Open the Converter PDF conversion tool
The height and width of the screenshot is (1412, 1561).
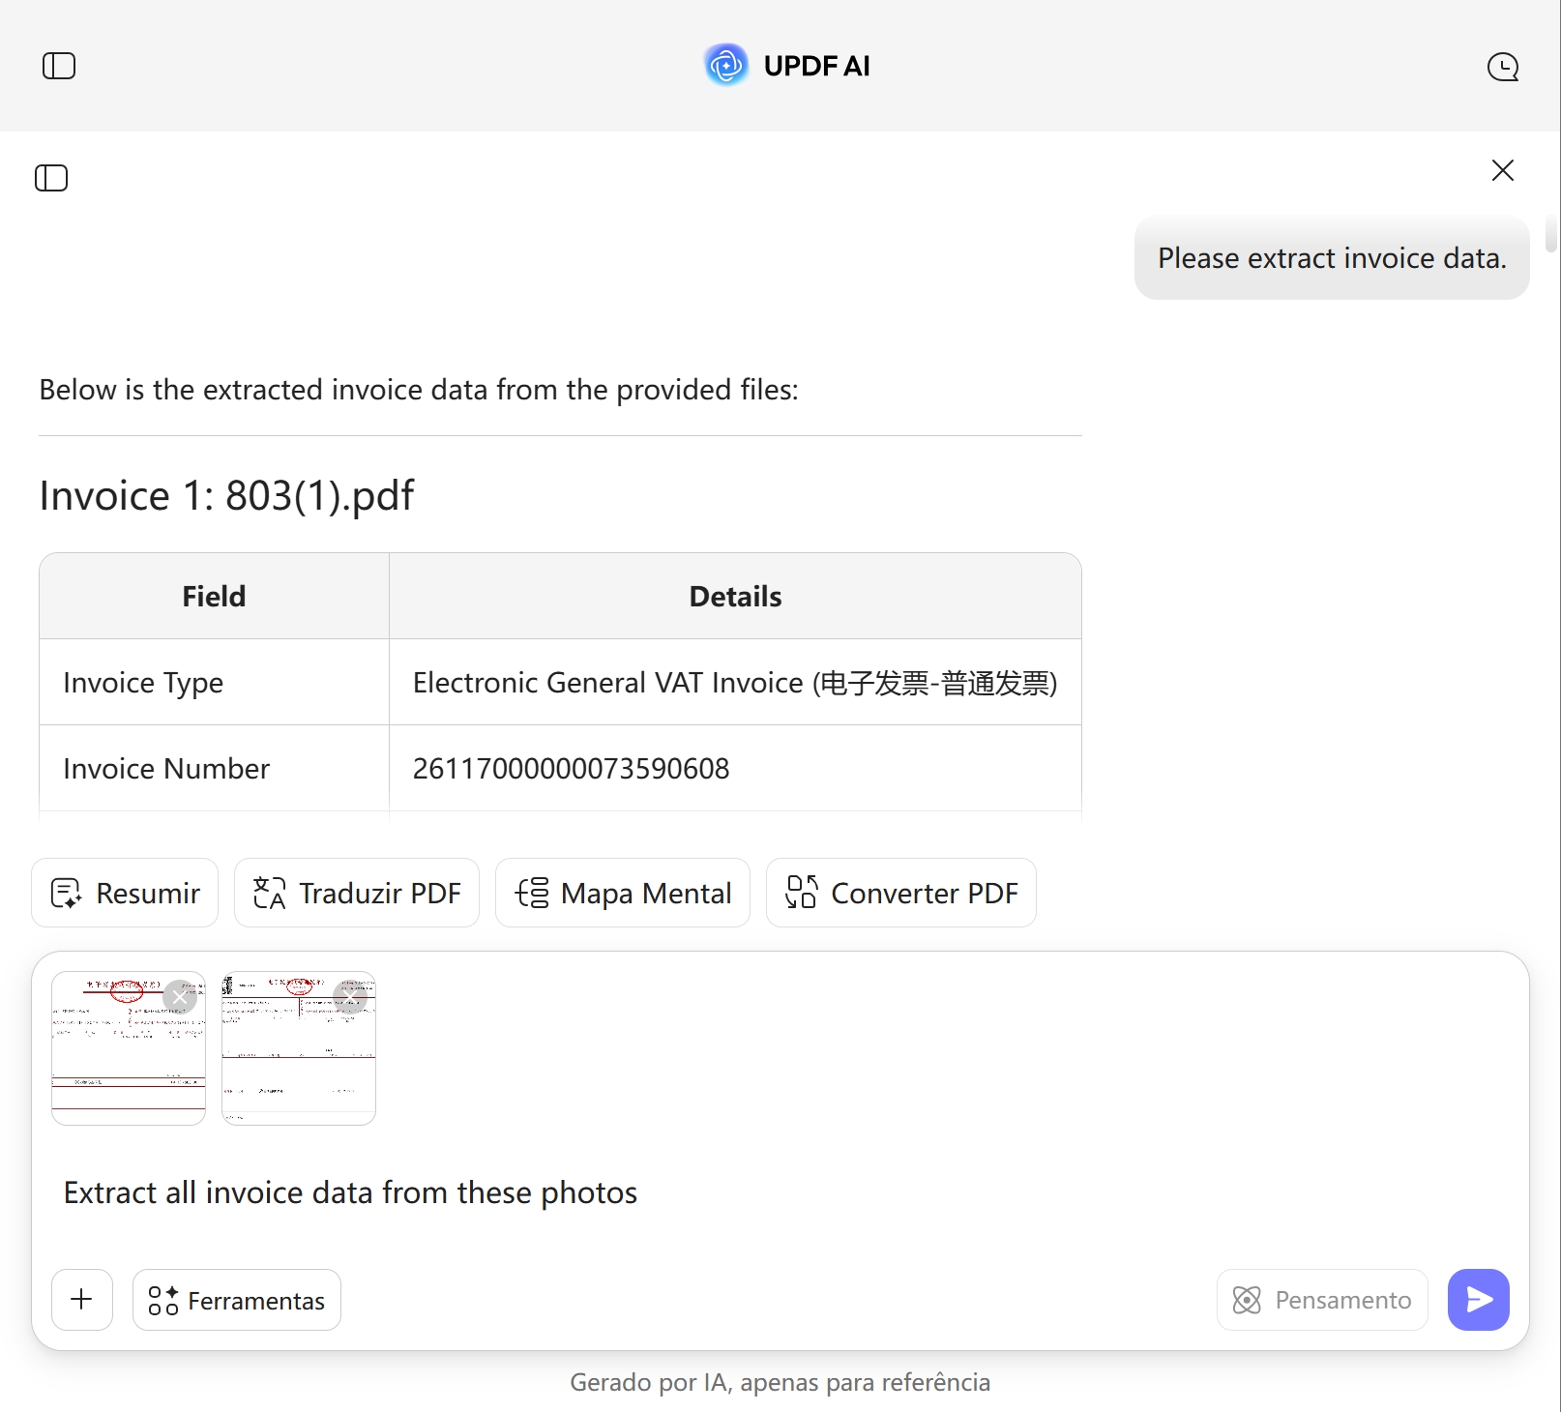pos(899,893)
